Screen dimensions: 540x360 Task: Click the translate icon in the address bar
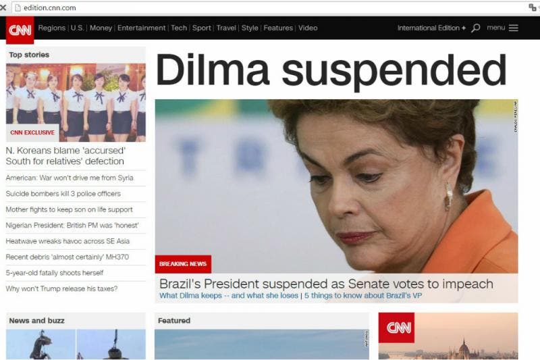pos(533,7)
